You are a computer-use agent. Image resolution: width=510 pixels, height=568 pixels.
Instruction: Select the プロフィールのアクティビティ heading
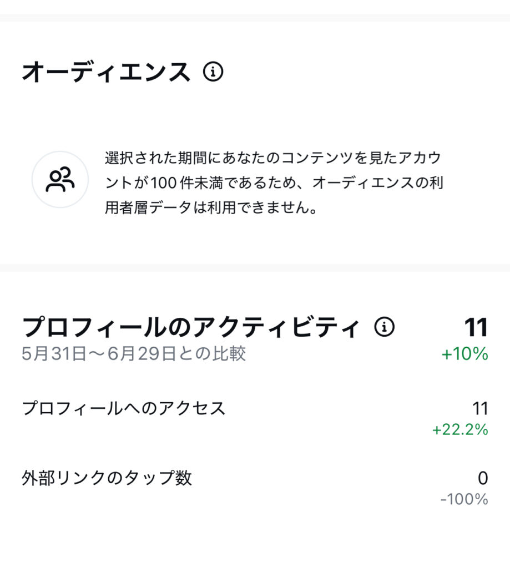click(191, 328)
